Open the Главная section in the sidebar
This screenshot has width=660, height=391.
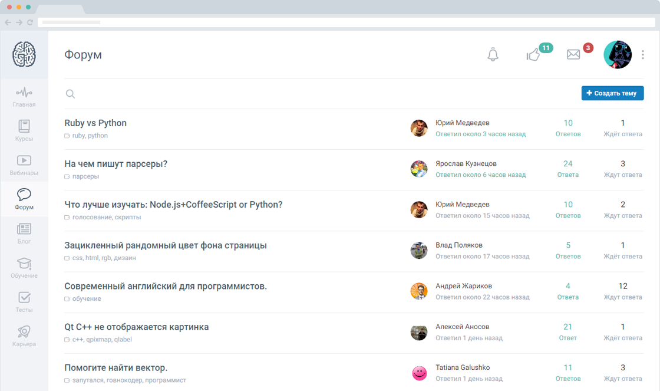coord(24,96)
